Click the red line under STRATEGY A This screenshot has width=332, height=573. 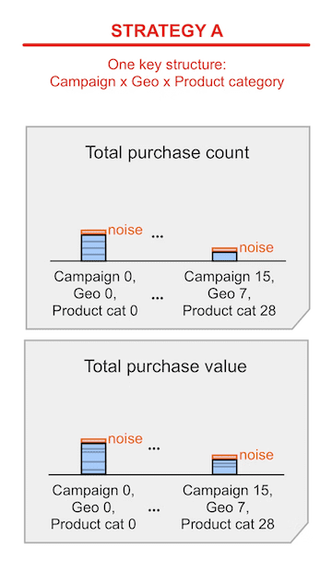pyautogui.click(x=166, y=45)
